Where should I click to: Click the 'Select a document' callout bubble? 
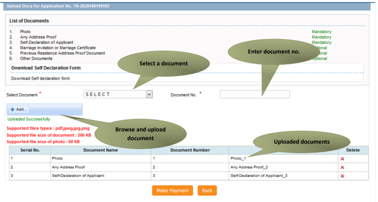pyautogui.click(x=164, y=63)
